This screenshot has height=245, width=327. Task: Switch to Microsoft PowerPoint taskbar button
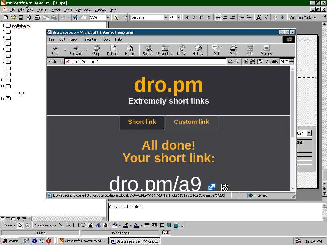(83, 241)
